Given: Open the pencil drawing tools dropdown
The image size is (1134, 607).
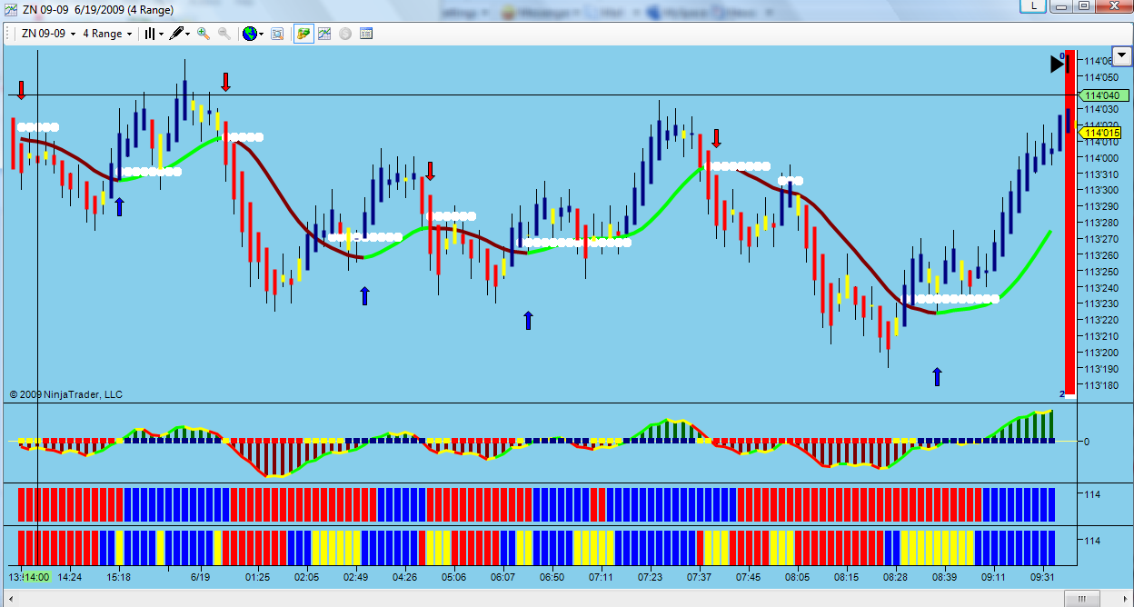Looking at the screenshot, I should pyautogui.click(x=179, y=34).
